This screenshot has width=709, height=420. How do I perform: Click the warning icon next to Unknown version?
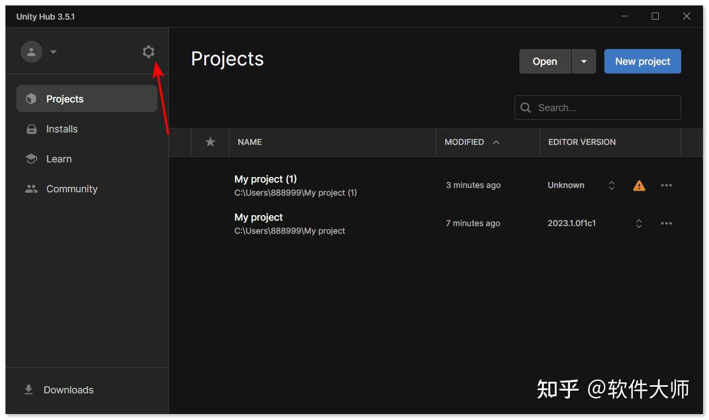[x=639, y=185]
